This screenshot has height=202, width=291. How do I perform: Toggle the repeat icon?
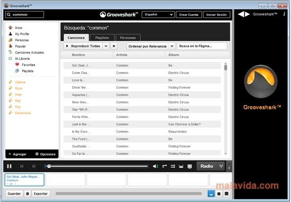165,166
